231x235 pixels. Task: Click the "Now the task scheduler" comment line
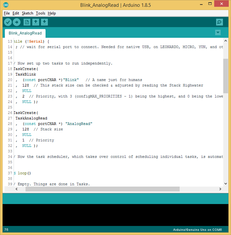(118, 157)
